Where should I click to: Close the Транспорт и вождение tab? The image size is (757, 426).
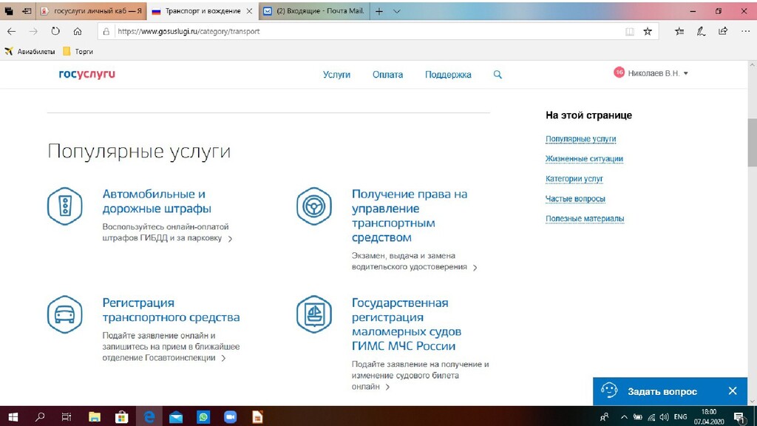pyautogui.click(x=250, y=10)
